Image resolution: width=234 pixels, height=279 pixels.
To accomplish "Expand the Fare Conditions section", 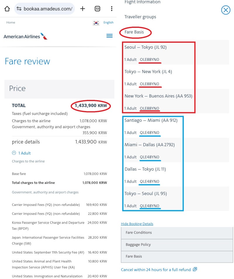I will tap(177, 233).
